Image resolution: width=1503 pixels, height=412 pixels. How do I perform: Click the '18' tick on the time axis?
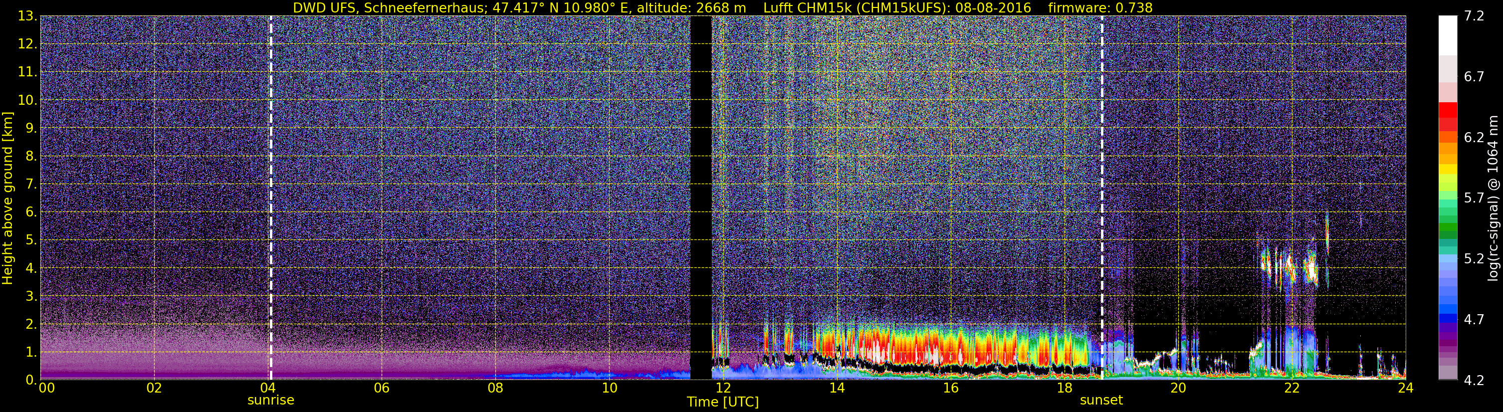tap(1064, 388)
